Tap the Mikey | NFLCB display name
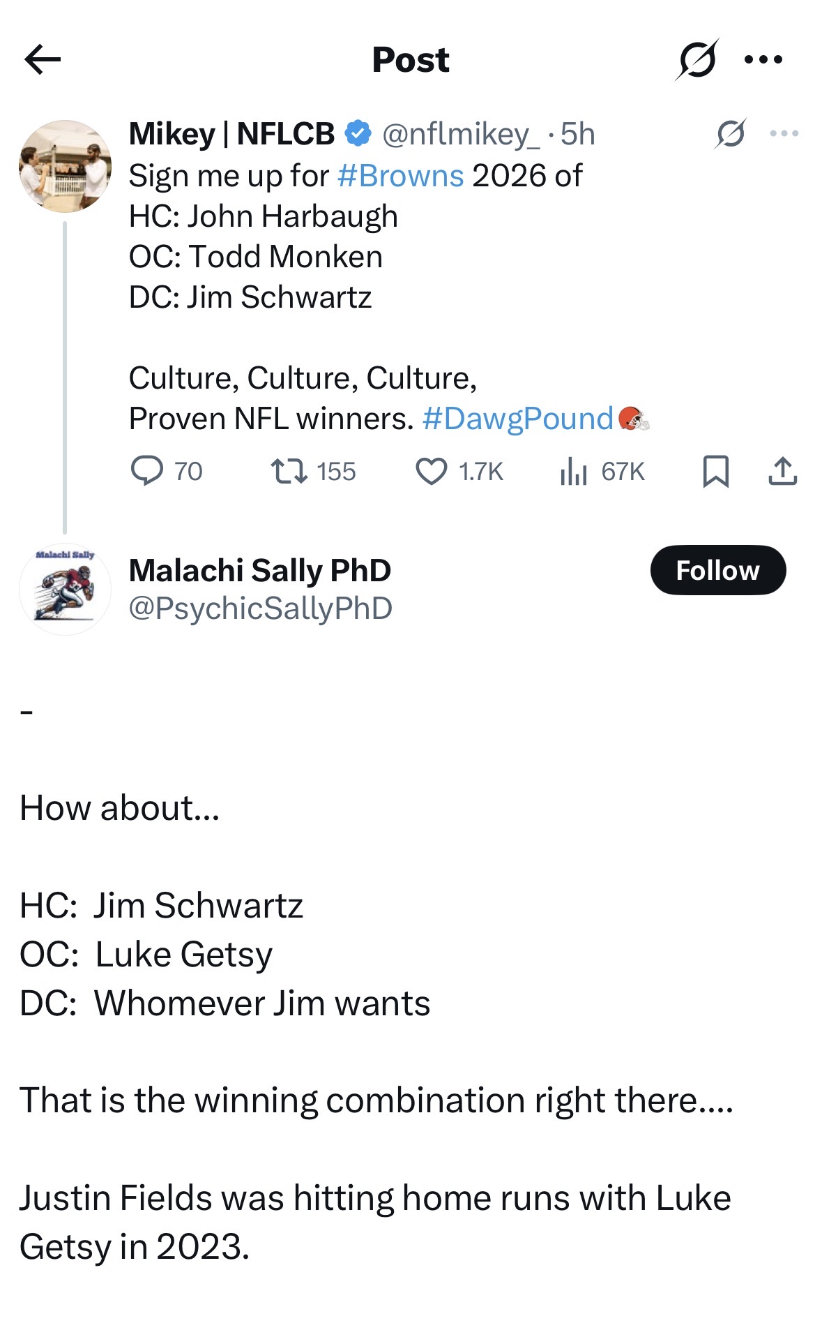 coord(231,134)
